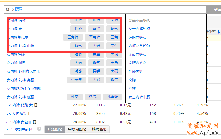Pick the 女内裤莫代尔 suggestion from the dropdown
Screen dimensions: 221x139
click(17, 37)
